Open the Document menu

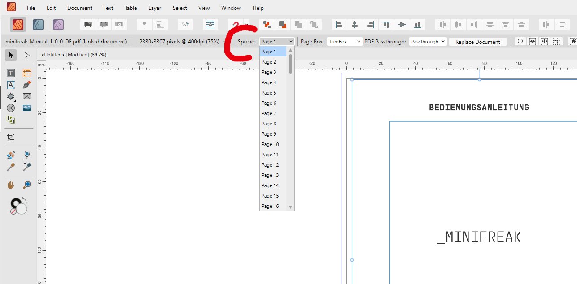click(x=80, y=8)
